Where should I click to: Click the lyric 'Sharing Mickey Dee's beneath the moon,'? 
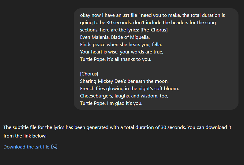point(124,81)
